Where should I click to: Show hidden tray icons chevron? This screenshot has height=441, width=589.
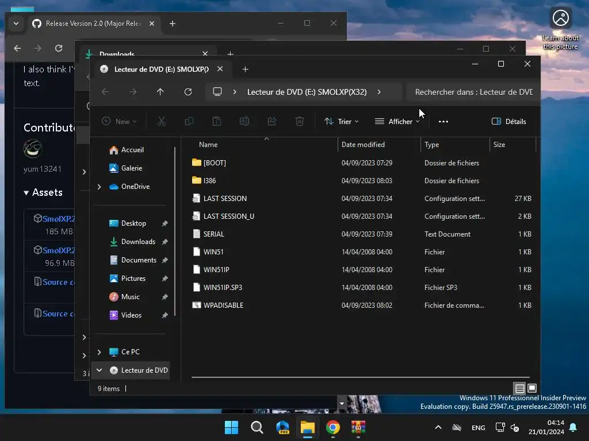(x=438, y=427)
